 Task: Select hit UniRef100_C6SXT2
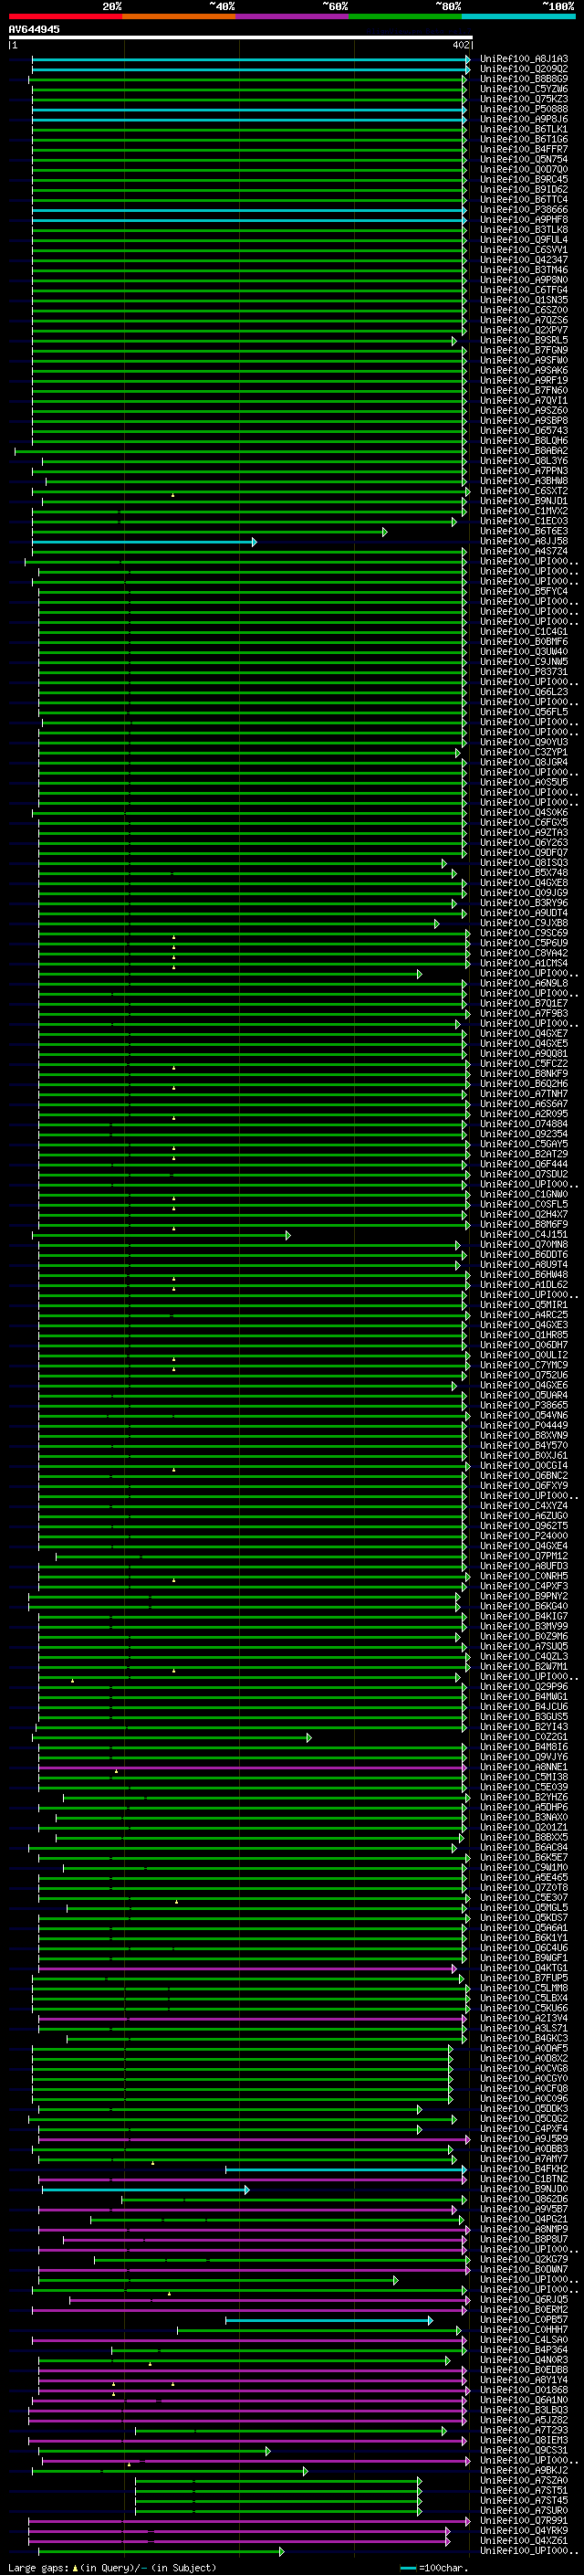(524, 491)
